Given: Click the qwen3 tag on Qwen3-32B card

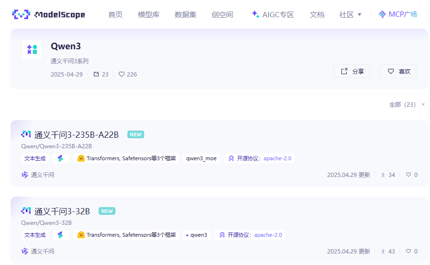Looking at the screenshot, I should pyautogui.click(x=197, y=234).
